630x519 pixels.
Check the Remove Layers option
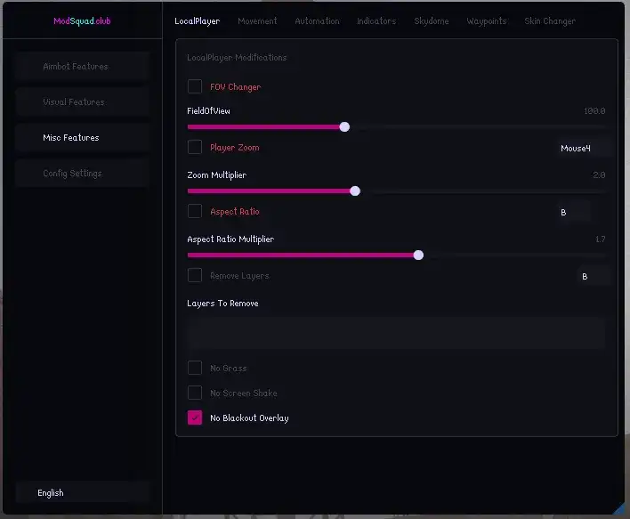(x=195, y=275)
